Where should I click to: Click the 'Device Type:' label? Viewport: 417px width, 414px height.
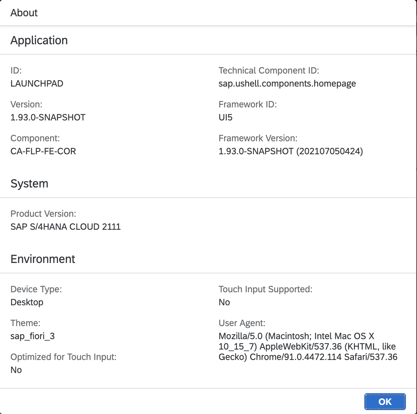36,289
